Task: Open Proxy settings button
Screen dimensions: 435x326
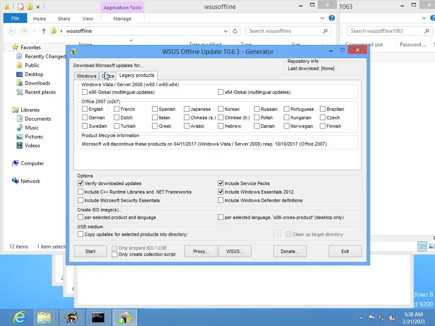Action: pyautogui.click(x=201, y=251)
